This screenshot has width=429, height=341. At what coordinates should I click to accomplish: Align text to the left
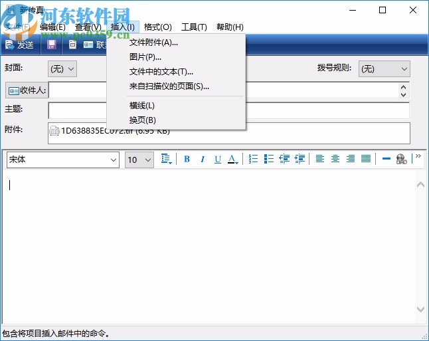(320, 159)
